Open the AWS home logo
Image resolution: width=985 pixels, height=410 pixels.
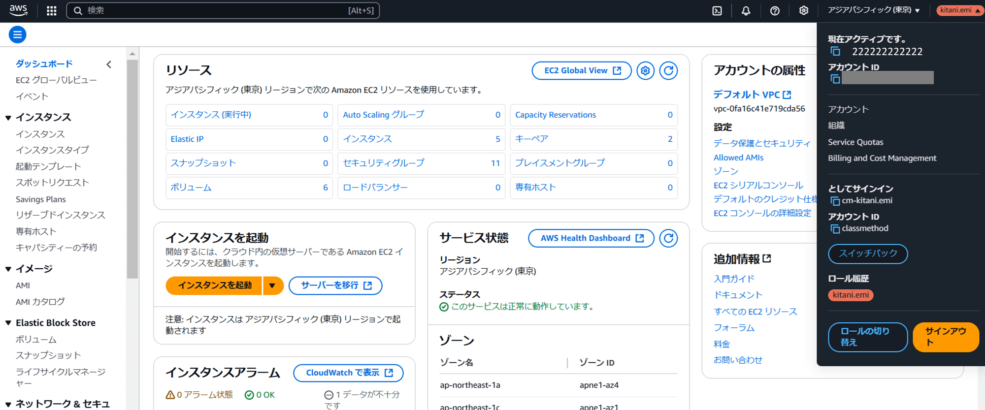[19, 10]
